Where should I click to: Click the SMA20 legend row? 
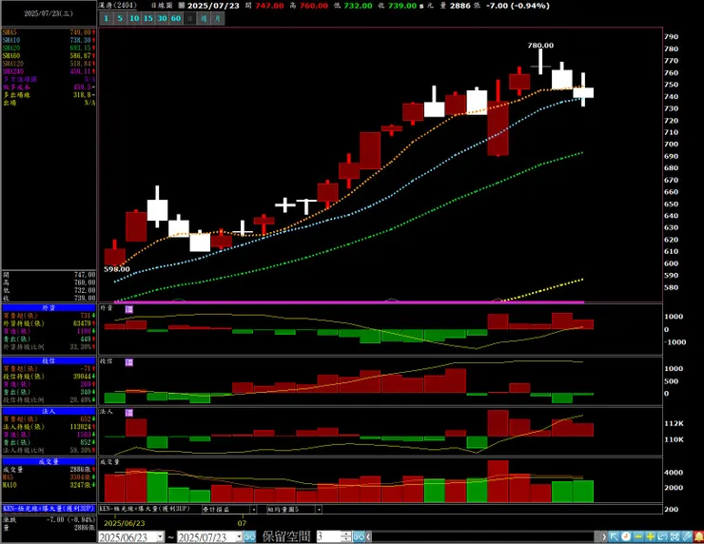click(x=49, y=48)
